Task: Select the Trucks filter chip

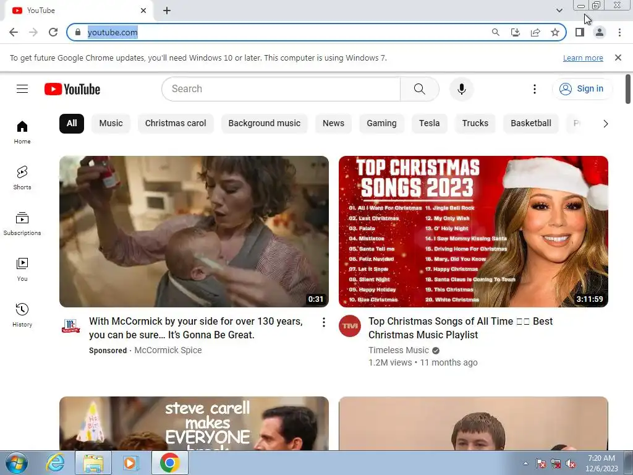Action: pos(475,123)
